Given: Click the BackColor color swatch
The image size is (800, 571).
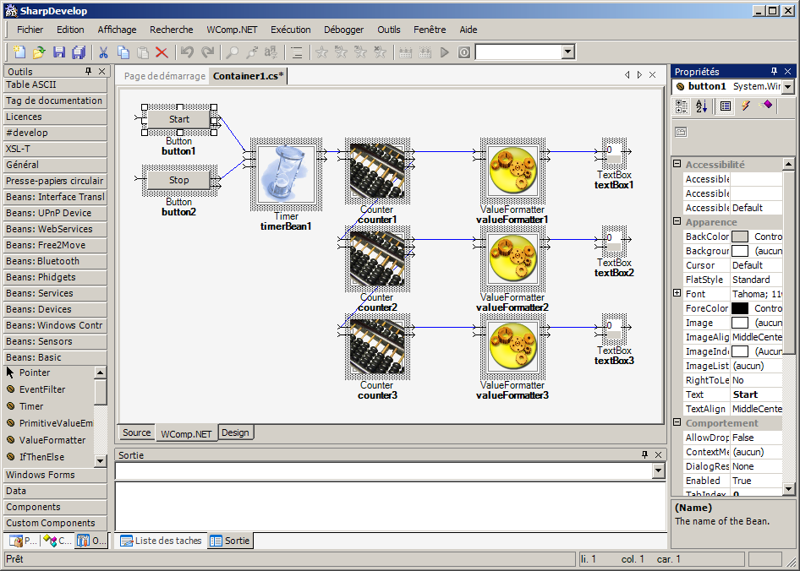Looking at the screenshot, I should pos(740,237).
